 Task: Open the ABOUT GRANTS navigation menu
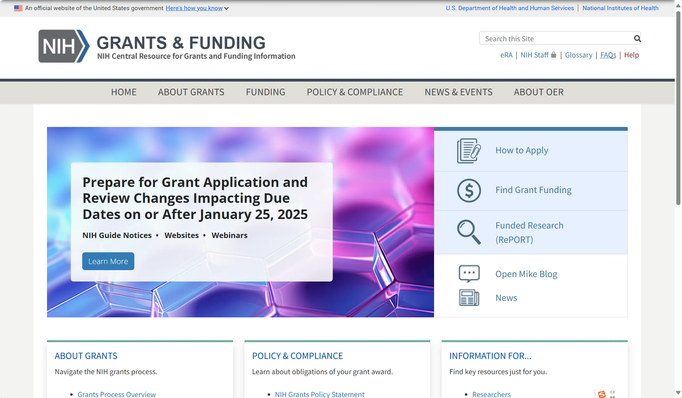pos(191,92)
